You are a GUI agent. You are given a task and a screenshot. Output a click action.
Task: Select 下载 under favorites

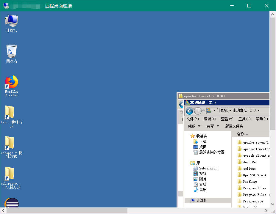(x=203, y=141)
